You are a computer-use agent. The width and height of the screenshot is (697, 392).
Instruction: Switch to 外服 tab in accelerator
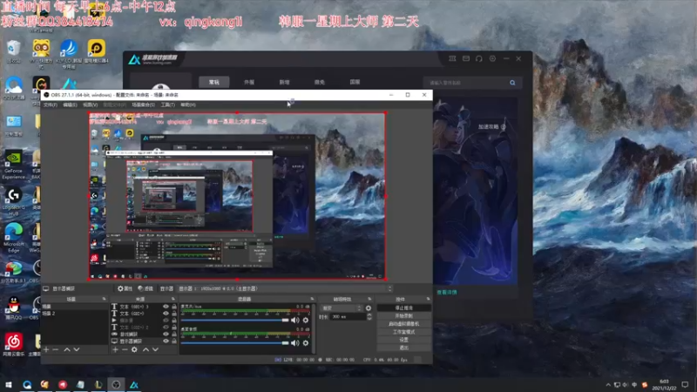point(249,82)
